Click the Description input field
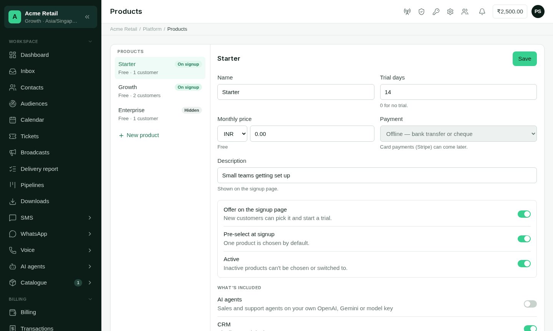The image size is (553, 331). point(377,175)
